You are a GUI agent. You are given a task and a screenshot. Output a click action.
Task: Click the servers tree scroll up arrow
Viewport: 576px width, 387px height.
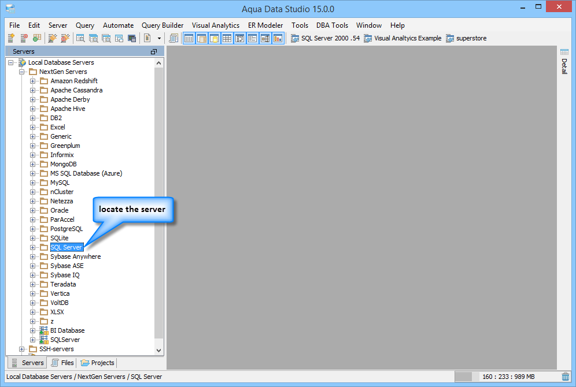pos(158,63)
